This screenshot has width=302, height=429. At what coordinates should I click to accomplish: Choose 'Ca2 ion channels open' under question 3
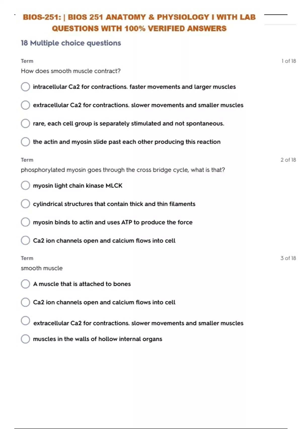point(25,302)
